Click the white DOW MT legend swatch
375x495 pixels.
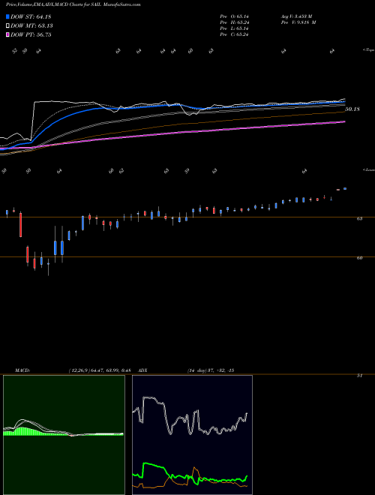click(7, 26)
